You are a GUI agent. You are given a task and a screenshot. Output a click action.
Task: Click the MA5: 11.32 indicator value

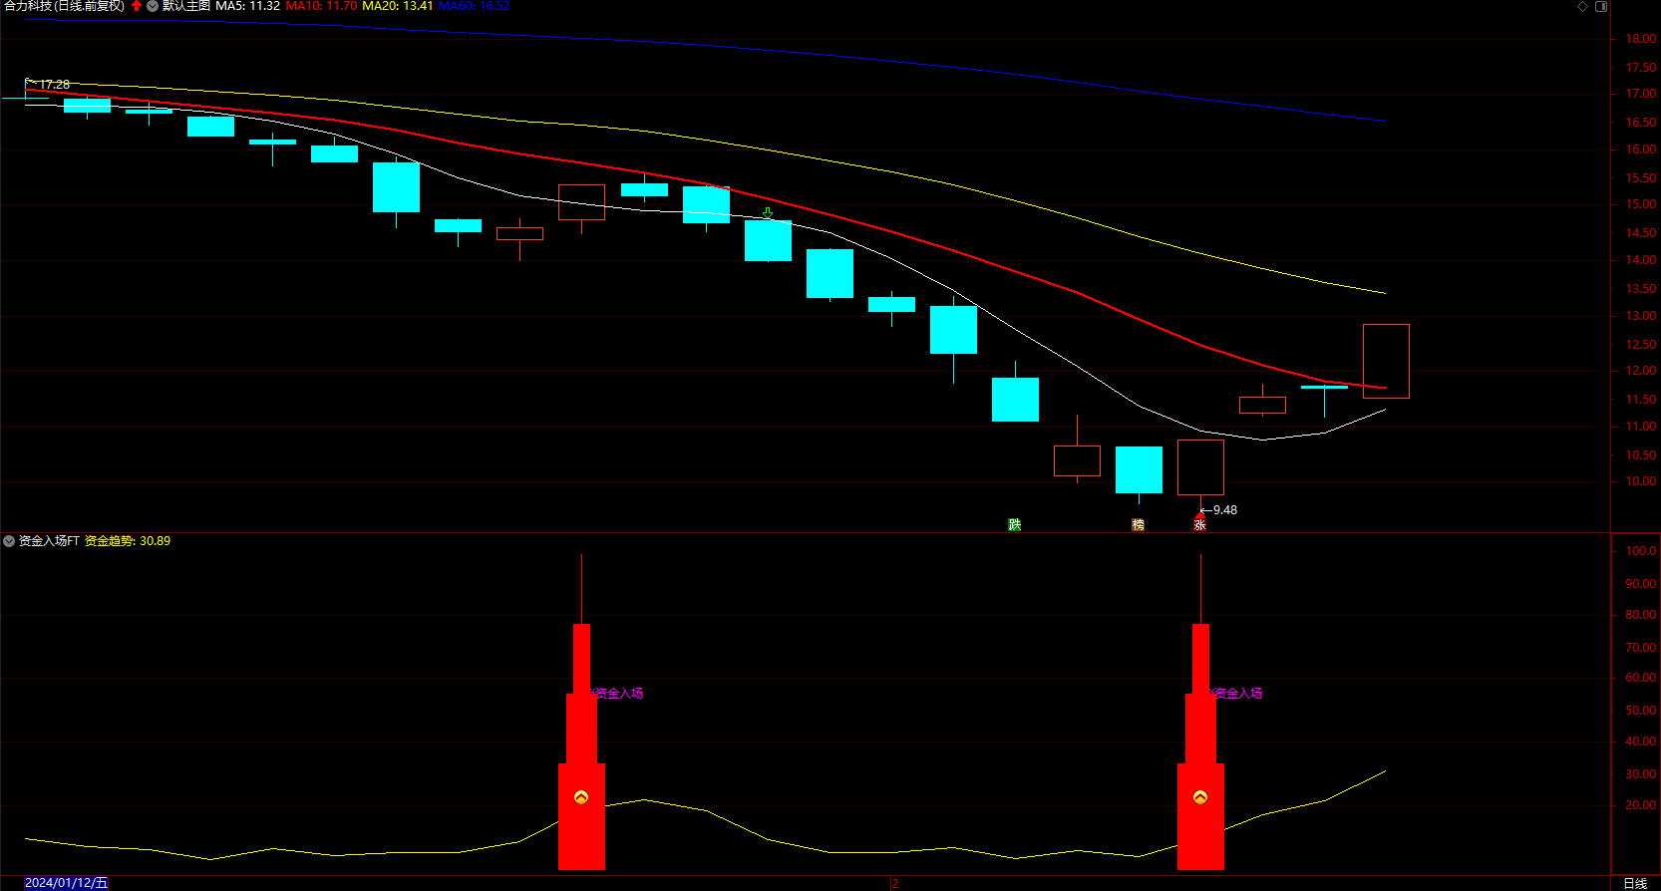[x=248, y=6]
